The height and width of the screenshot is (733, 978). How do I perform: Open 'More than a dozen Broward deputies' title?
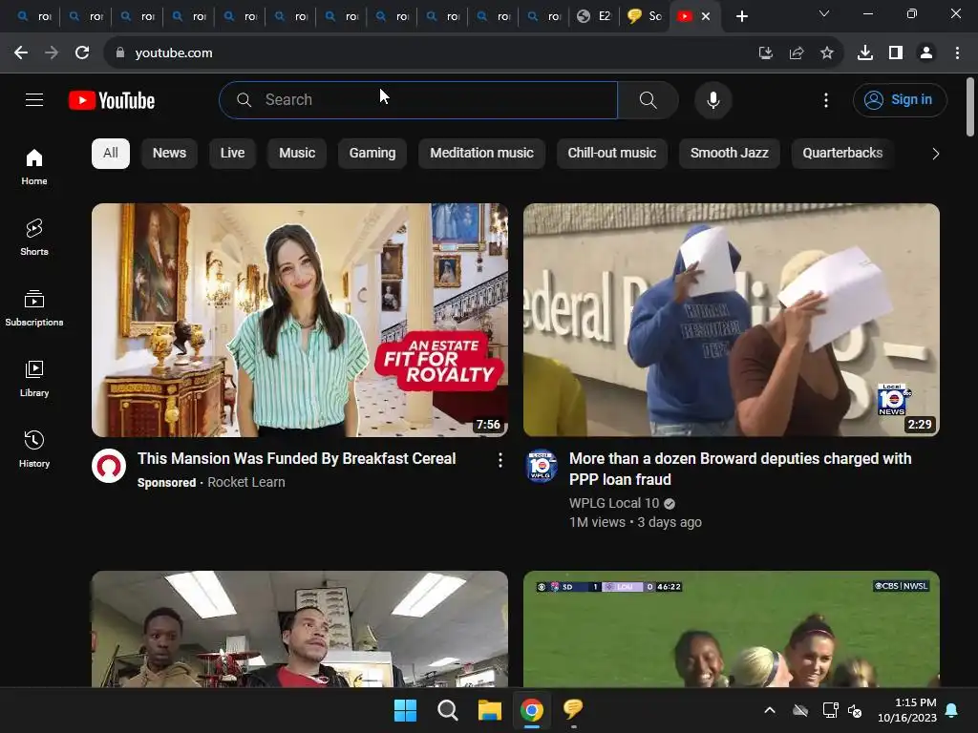[740, 469]
